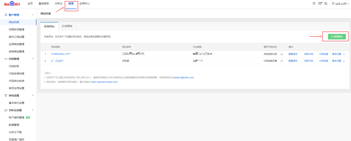Refresh code status for 代码安装正确 row

282,61
